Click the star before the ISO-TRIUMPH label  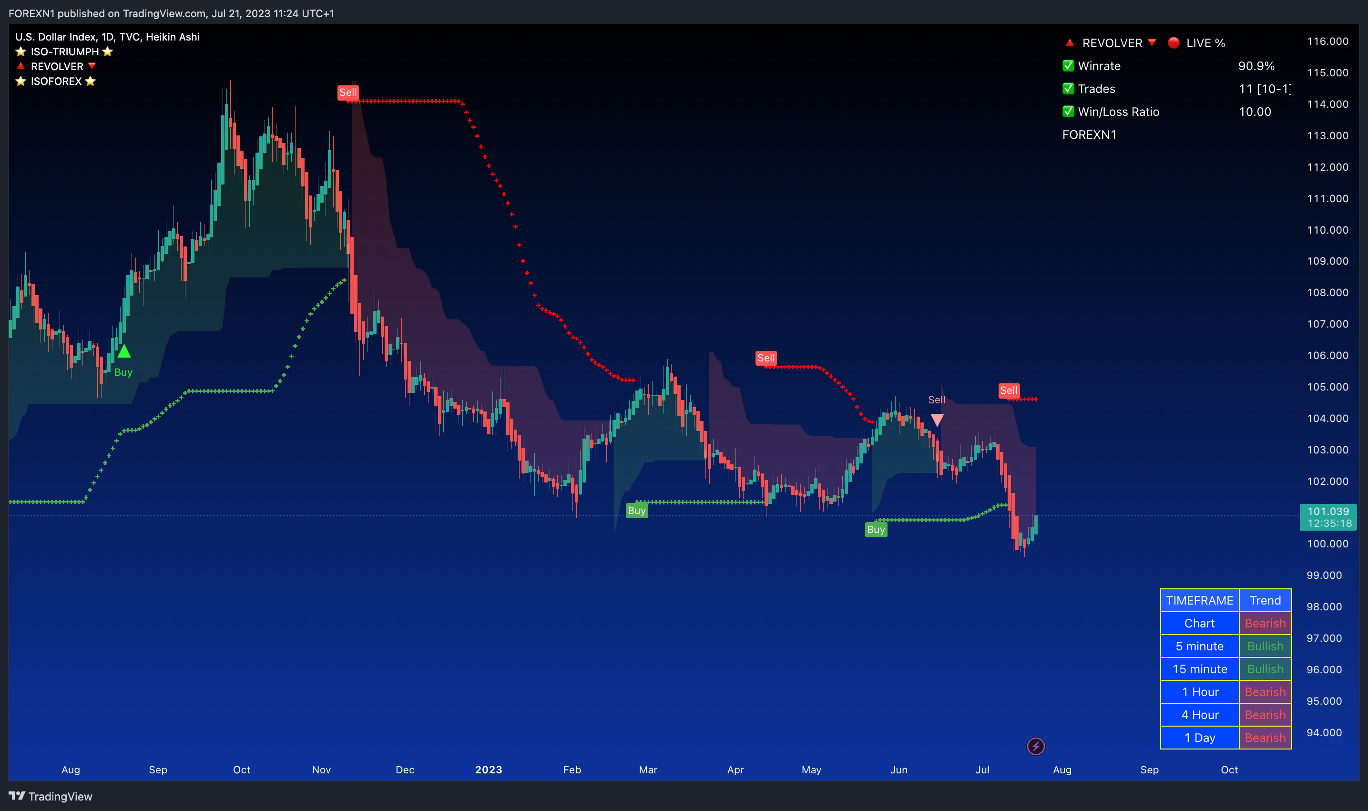[21, 51]
